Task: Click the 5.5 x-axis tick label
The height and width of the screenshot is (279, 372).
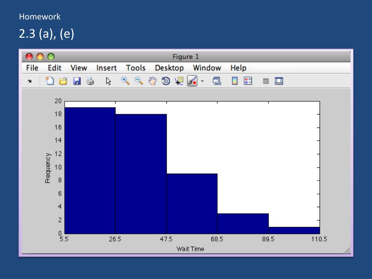Action: (x=64, y=239)
